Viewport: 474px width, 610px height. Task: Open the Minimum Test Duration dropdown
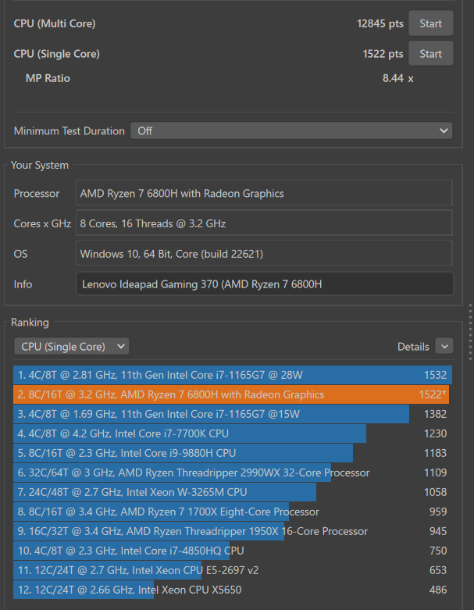click(291, 131)
